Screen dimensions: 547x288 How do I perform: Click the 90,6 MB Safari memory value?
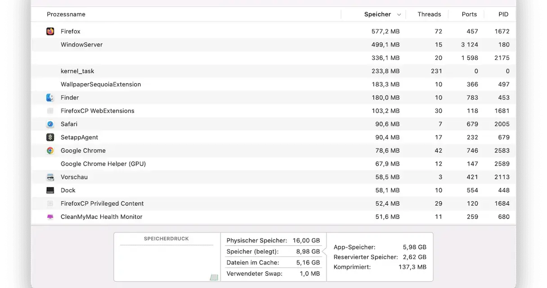click(387, 124)
